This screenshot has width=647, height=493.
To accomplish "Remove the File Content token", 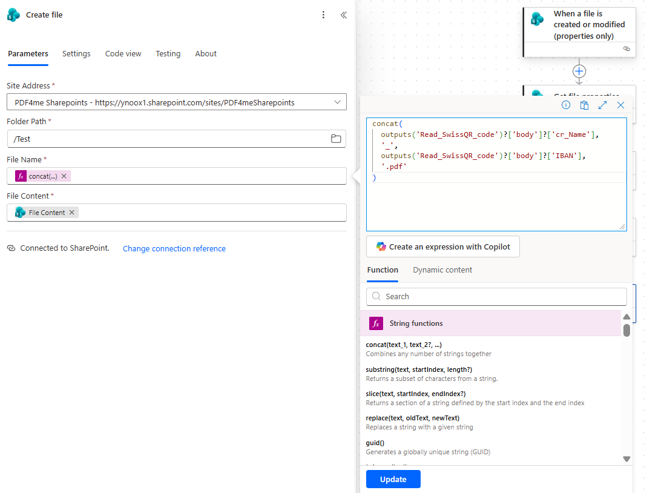I will 72,213.
